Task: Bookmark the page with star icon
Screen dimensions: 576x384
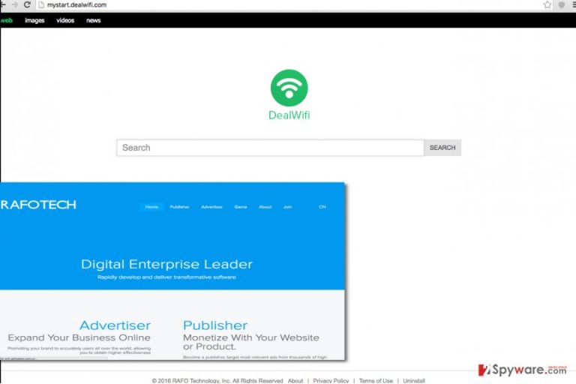Action: coord(547,4)
